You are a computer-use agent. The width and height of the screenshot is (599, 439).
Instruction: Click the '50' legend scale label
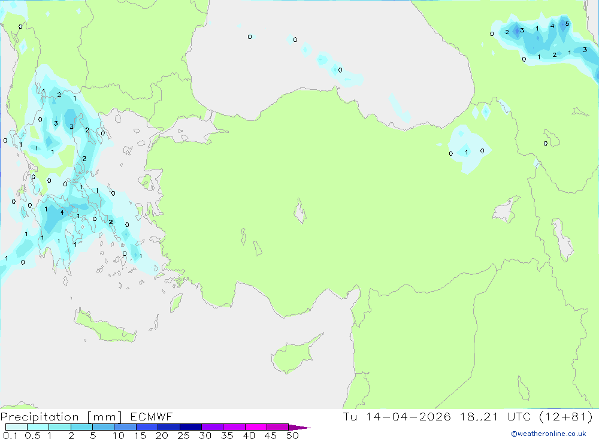(x=293, y=435)
